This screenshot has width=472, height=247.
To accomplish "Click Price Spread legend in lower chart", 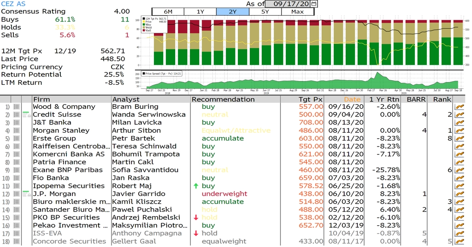I will pyautogui.click(x=161, y=73).
